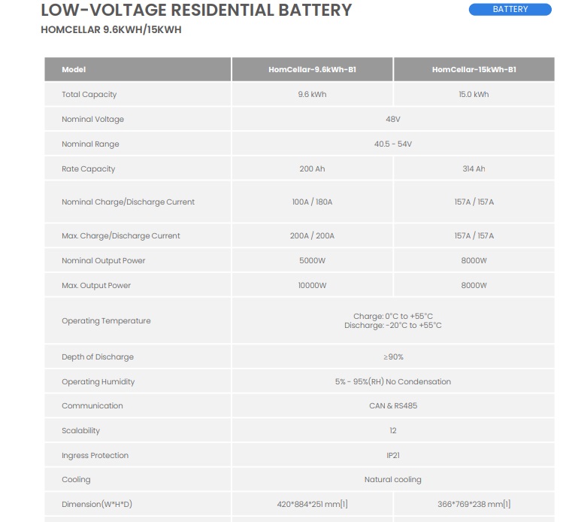Click the 8000W value in Nominal Output Power row
Image resolution: width=563 pixels, height=522 pixels.
(474, 260)
